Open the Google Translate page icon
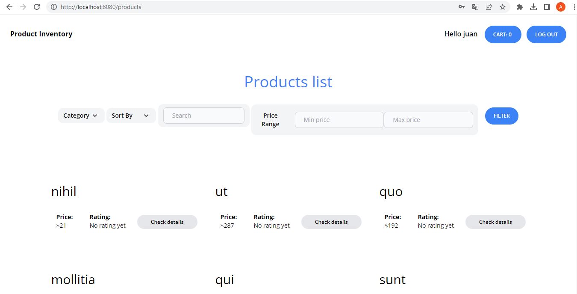 click(475, 7)
